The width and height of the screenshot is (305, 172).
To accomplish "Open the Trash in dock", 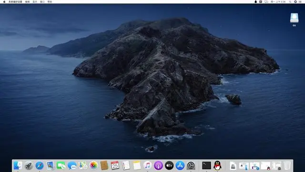I will coord(287,165).
